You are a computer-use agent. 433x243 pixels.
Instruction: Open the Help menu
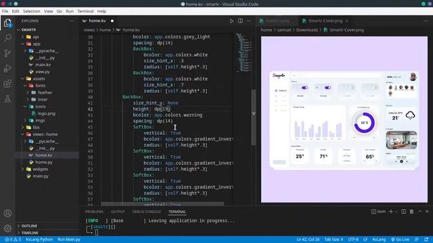(101, 11)
